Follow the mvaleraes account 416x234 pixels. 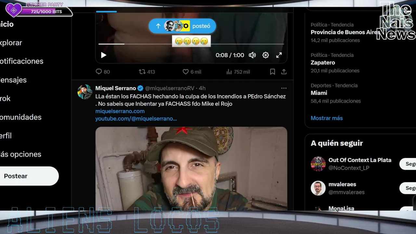pos(408,188)
